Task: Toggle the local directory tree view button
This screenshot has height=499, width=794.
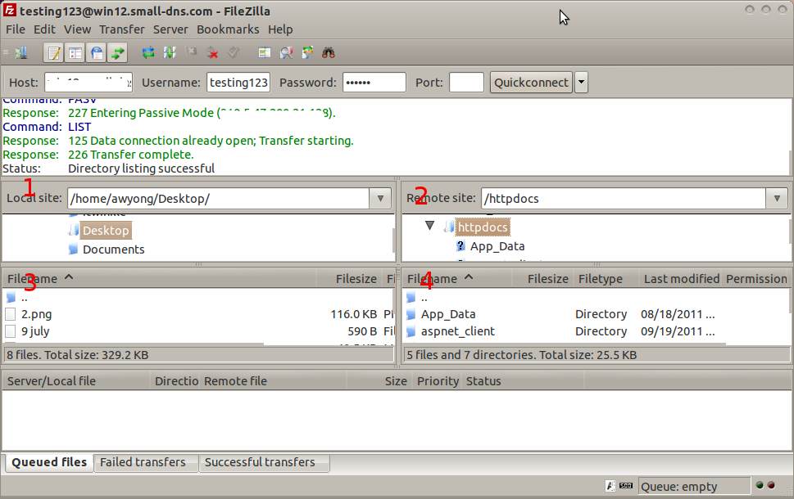Action: coord(75,52)
